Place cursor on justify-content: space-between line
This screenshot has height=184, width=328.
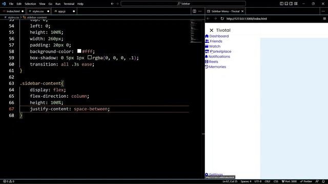(x=105, y=109)
